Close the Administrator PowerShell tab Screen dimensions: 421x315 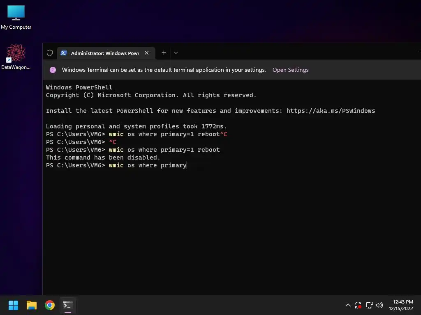[x=147, y=53]
